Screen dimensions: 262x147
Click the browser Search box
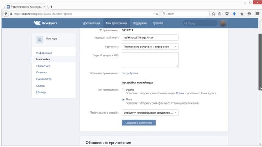click(185, 13)
